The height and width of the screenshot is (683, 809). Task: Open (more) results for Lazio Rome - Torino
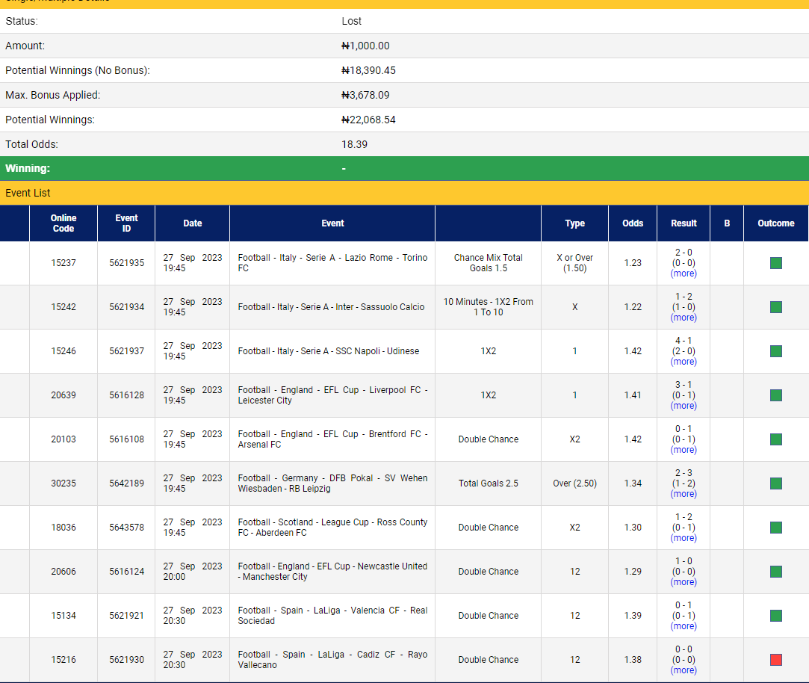pyautogui.click(x=684, y=273)
